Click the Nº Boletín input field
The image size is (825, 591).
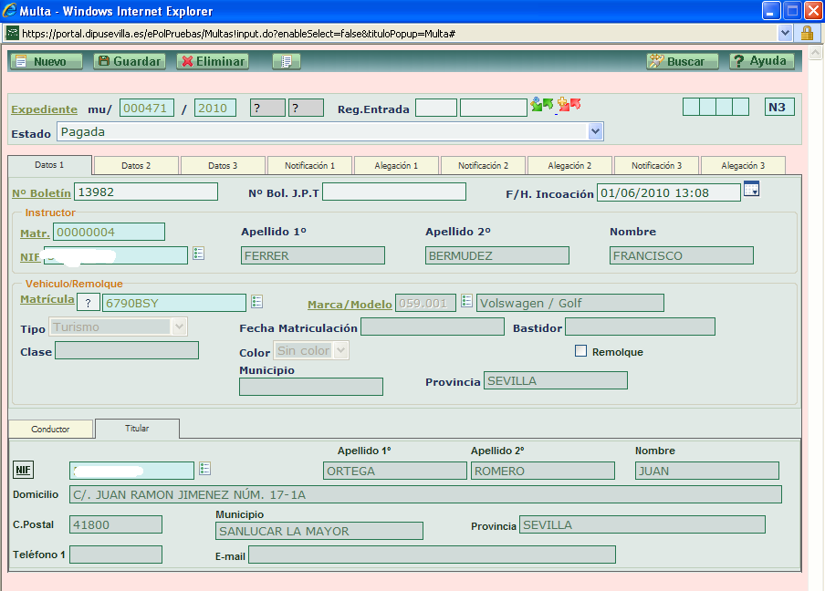click(x=146, y=192)
